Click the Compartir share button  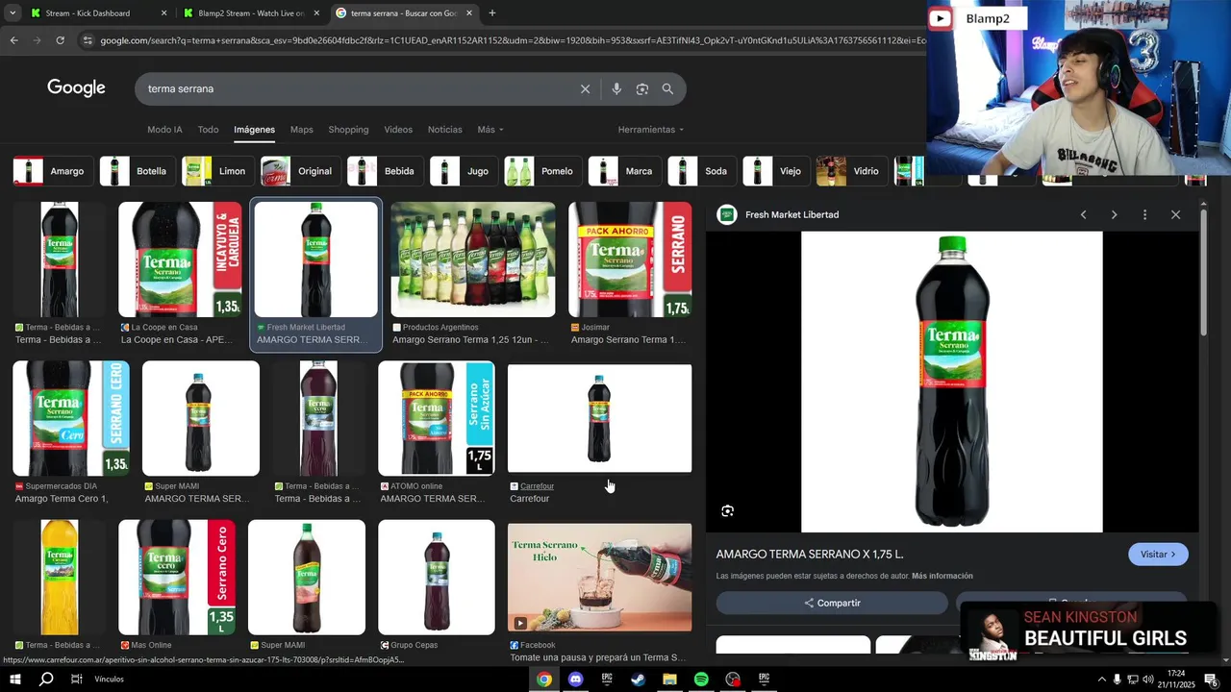pos(832,603)
